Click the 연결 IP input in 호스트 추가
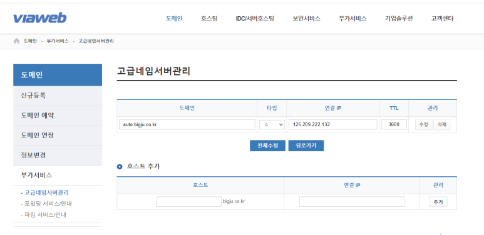Viewport: 484px width, 235px height. (x=352, y=202)
